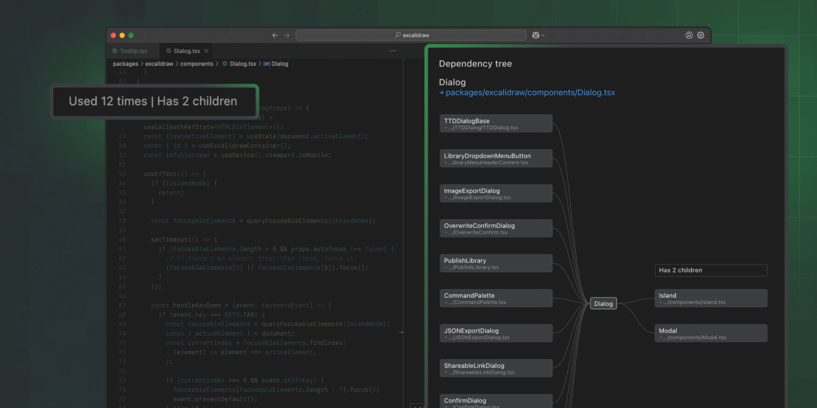This screenshot has width=817, height=408.
Task: Select the TTDDialogBase node
Action: tap(496, 124)
